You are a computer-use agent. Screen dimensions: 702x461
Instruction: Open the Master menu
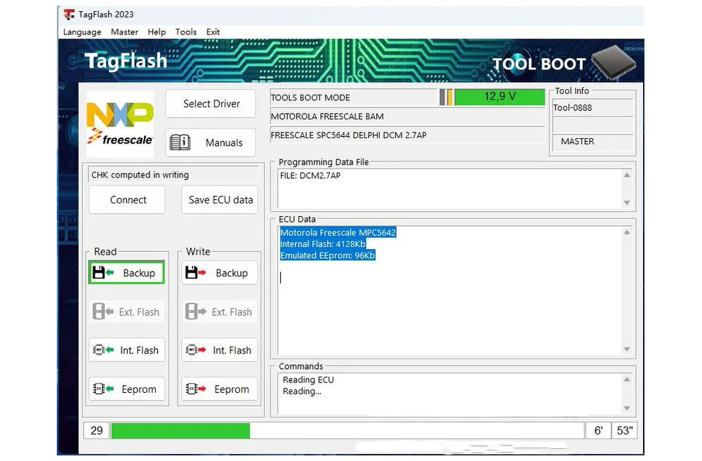pos(124,32)
